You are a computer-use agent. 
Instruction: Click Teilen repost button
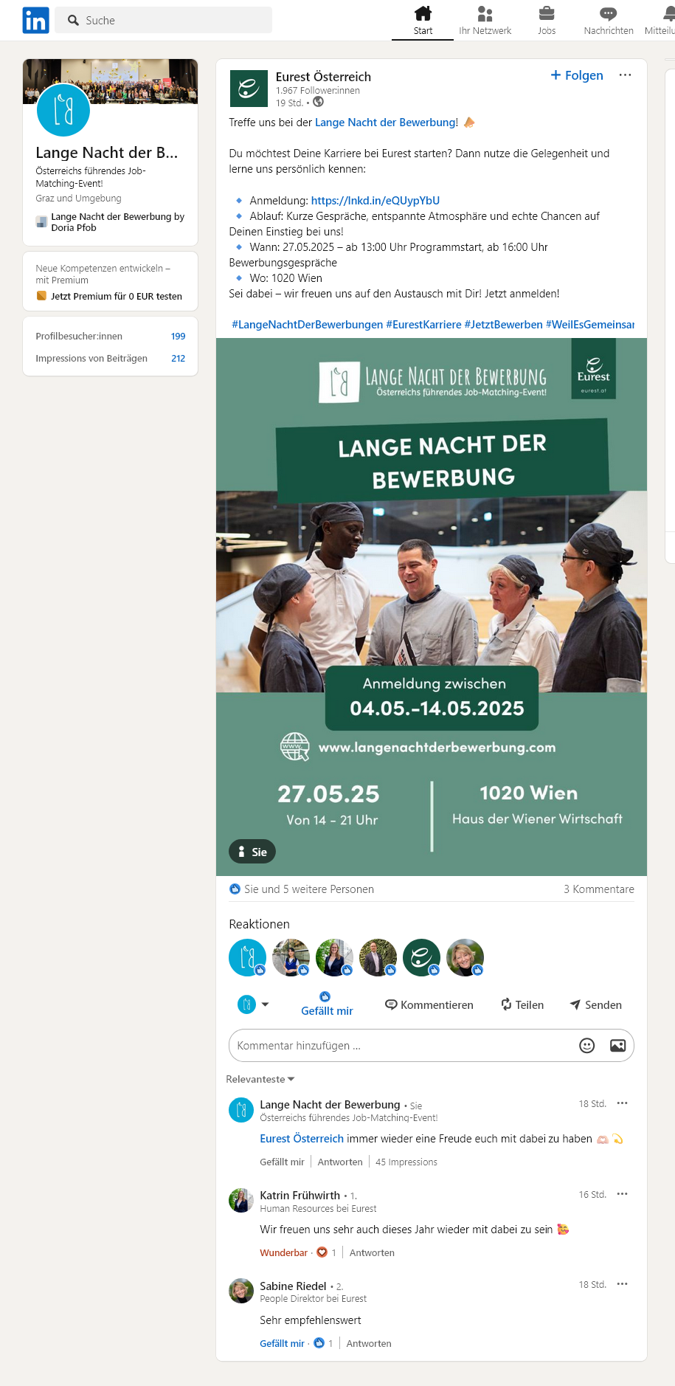click(522, 1005)
